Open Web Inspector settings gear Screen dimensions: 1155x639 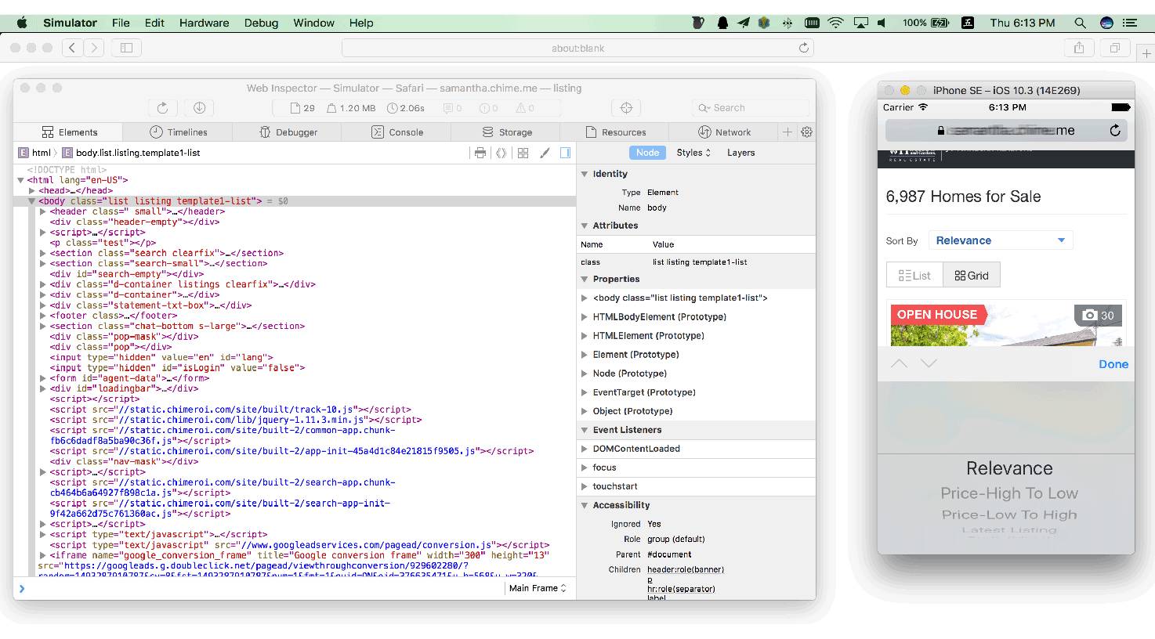806,132
